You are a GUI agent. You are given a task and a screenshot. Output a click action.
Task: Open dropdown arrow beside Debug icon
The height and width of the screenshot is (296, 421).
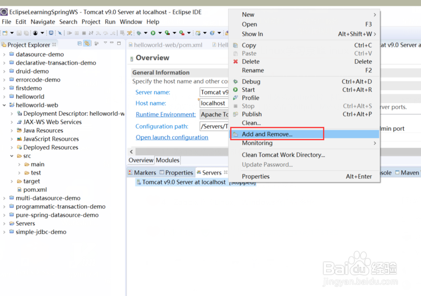tap(146, 33)
